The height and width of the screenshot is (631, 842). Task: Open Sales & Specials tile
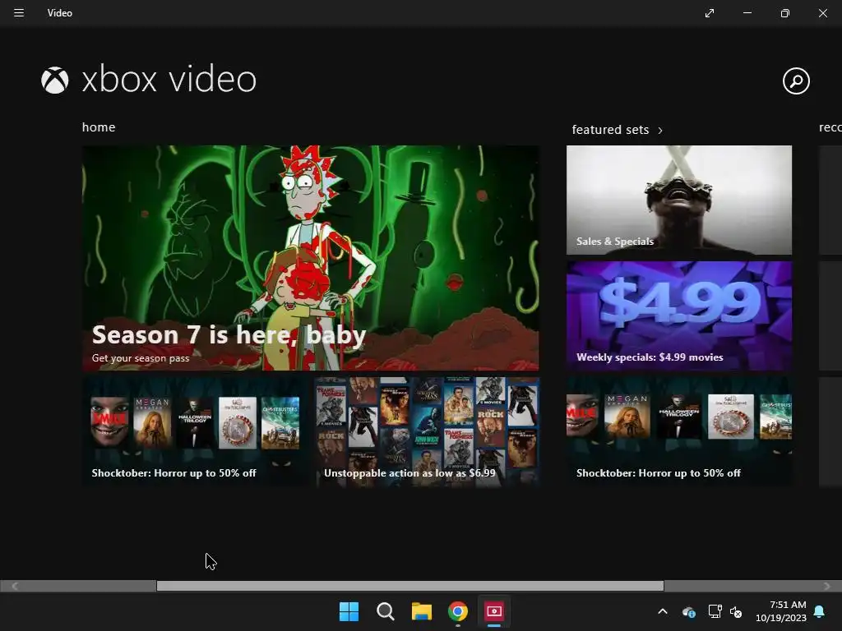coord(678,200)
